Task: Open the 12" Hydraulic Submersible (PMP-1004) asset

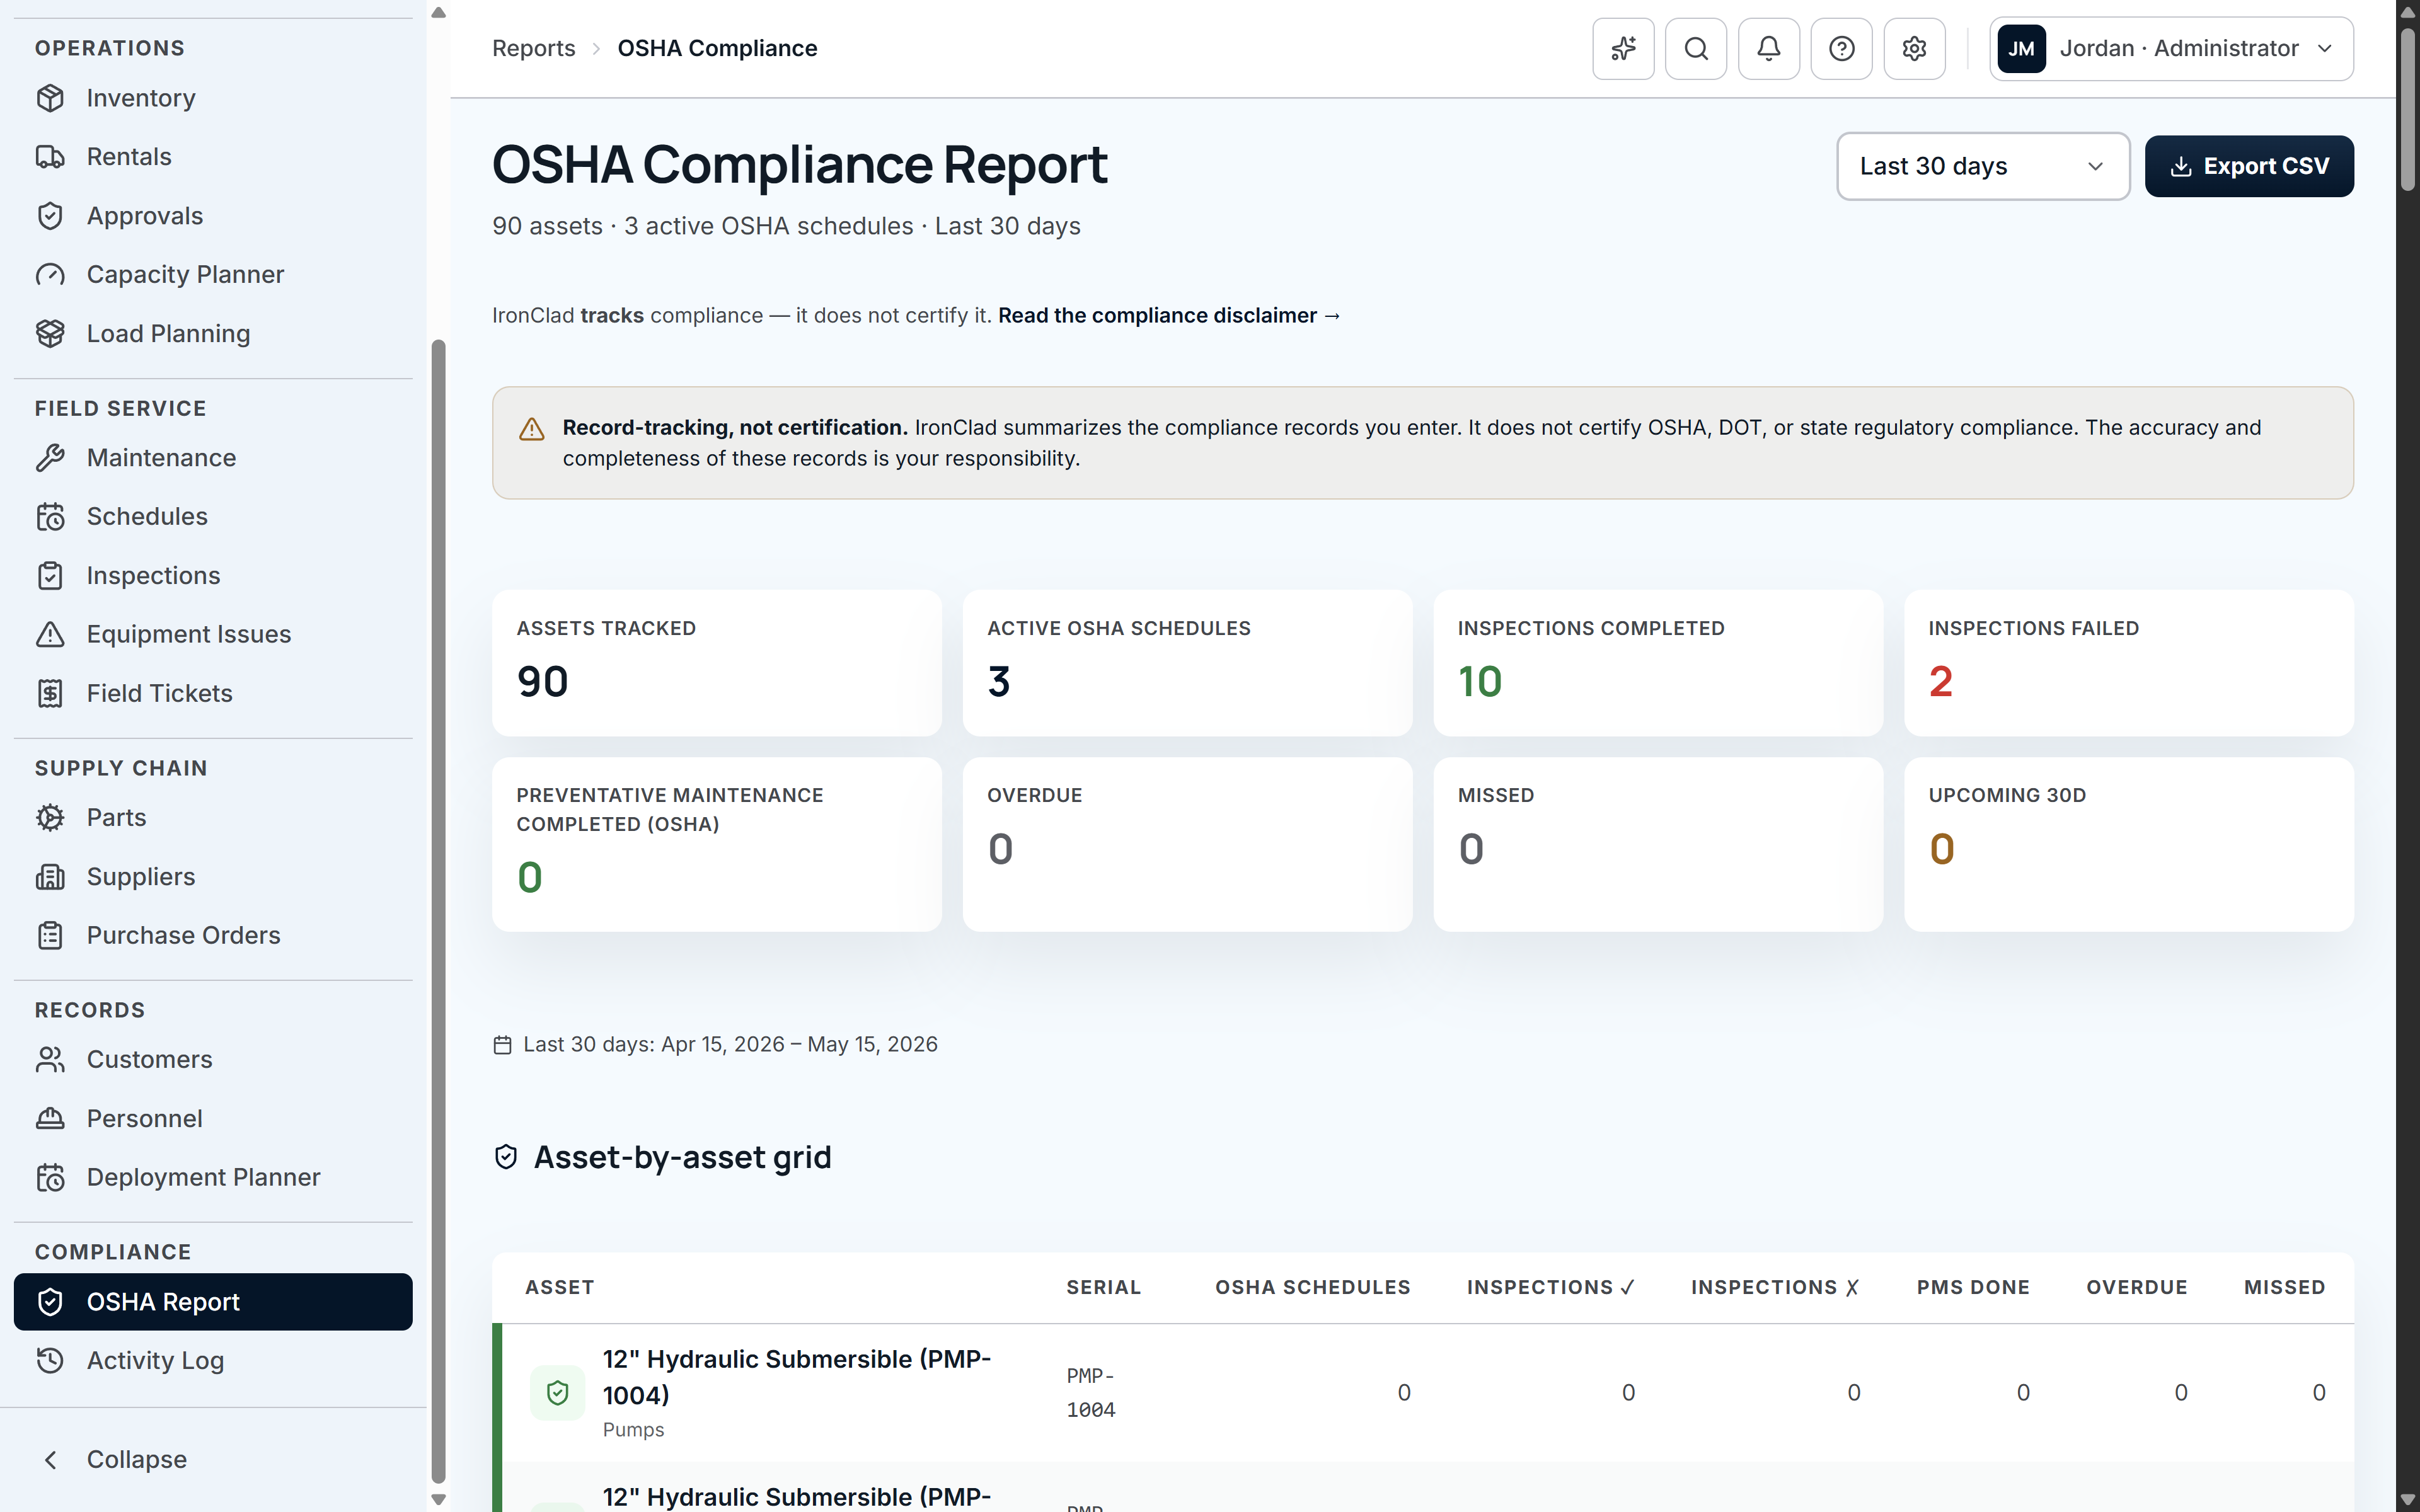Action: 796,1377
